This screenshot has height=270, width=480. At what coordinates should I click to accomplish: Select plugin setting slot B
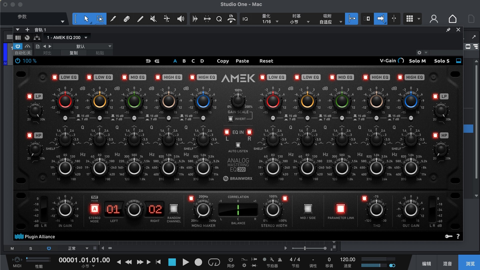coord(184,61)
